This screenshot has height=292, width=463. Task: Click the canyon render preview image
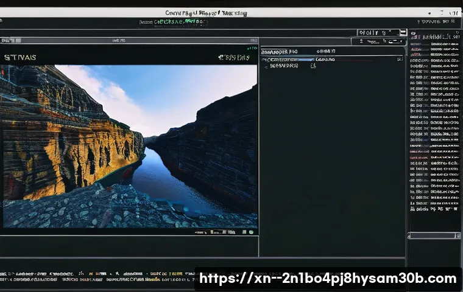tap(129, 146)
